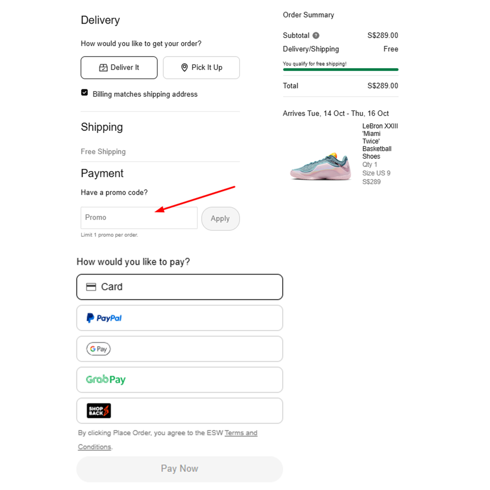The image size is (490, 490).
Task: Click the Subtotal help question mark icon
Action: [316, 36]
